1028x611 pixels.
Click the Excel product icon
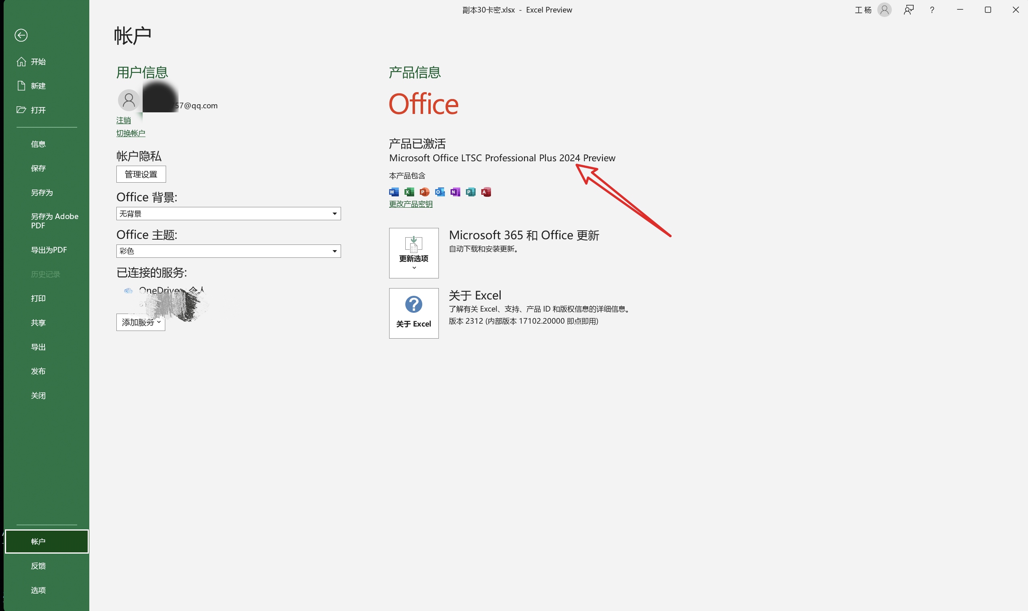[409, 192]
